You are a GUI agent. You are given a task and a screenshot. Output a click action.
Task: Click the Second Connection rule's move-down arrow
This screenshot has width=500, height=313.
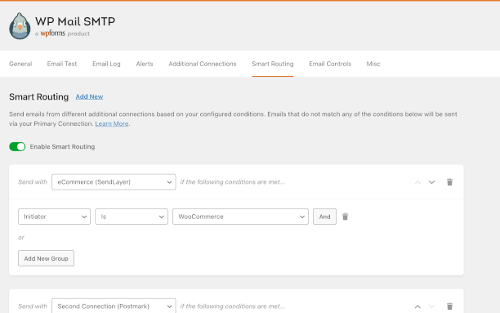tap(431, 306)
